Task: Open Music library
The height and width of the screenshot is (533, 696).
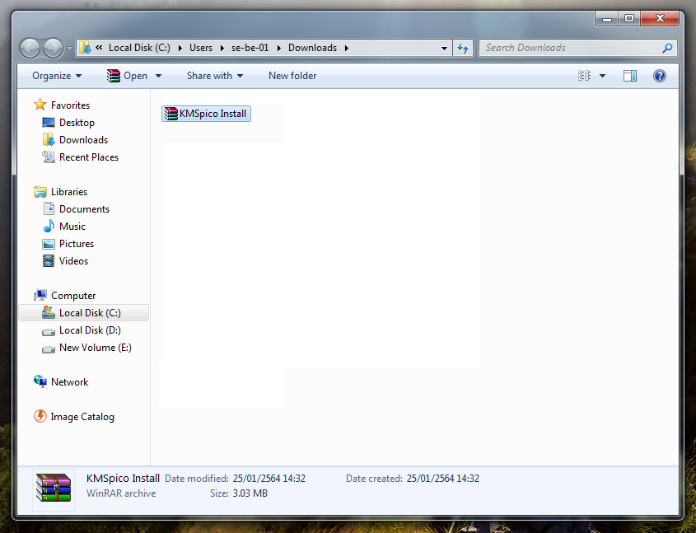Action: tap(72, 227)
